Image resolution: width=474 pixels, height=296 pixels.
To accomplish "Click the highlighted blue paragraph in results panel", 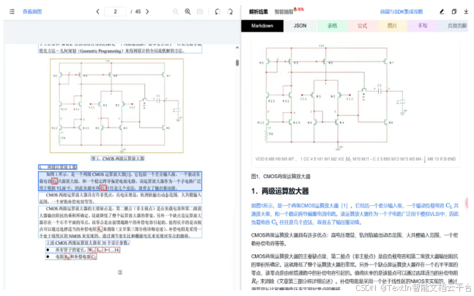I will pyautogui.click(x=355, y=214).
